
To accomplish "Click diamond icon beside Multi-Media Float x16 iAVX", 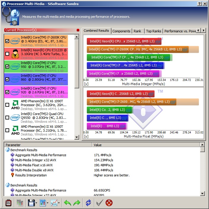I will (12, 165).
